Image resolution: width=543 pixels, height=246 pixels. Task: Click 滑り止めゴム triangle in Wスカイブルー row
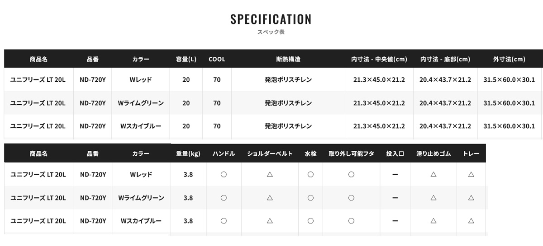point(433,221)
